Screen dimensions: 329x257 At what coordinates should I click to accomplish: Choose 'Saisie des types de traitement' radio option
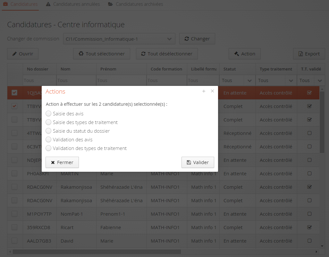[x=48, y=122]
